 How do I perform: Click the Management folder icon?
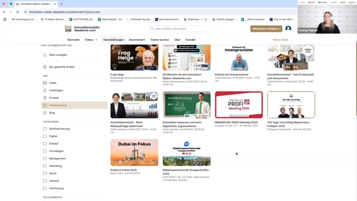pos(45,159)
